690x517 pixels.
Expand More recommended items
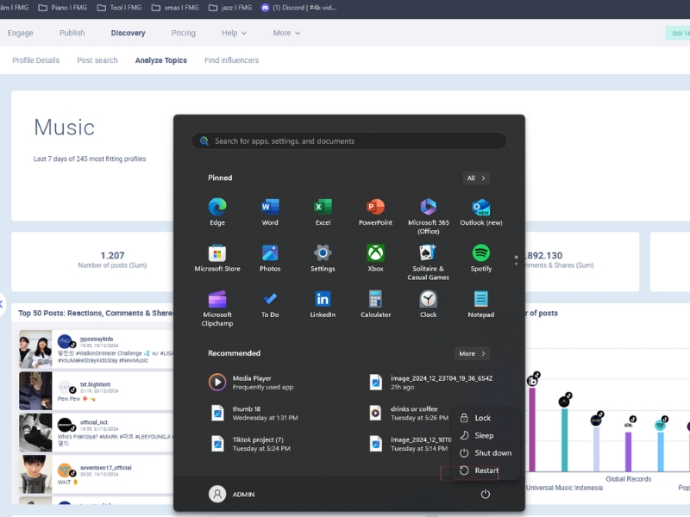[472, 353]
